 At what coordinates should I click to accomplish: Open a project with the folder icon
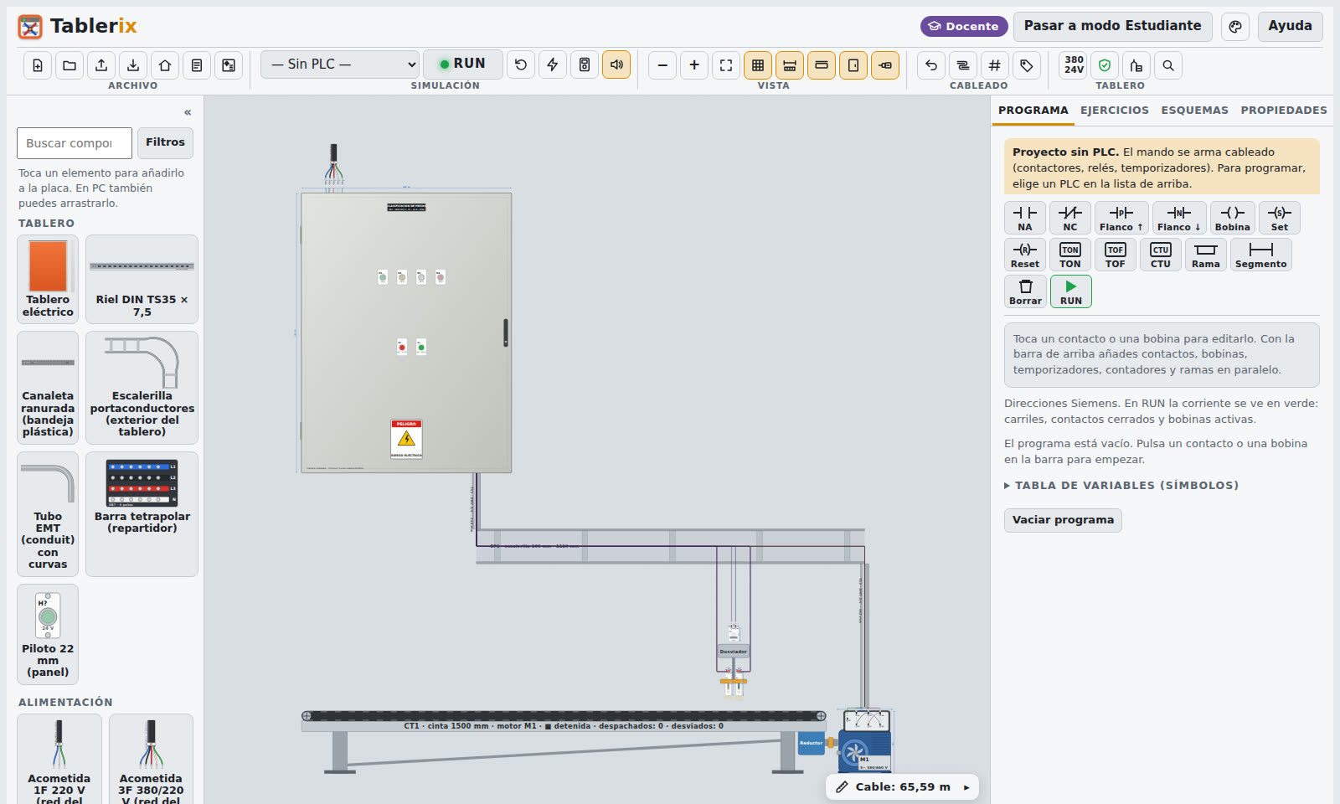coord(70,65)
